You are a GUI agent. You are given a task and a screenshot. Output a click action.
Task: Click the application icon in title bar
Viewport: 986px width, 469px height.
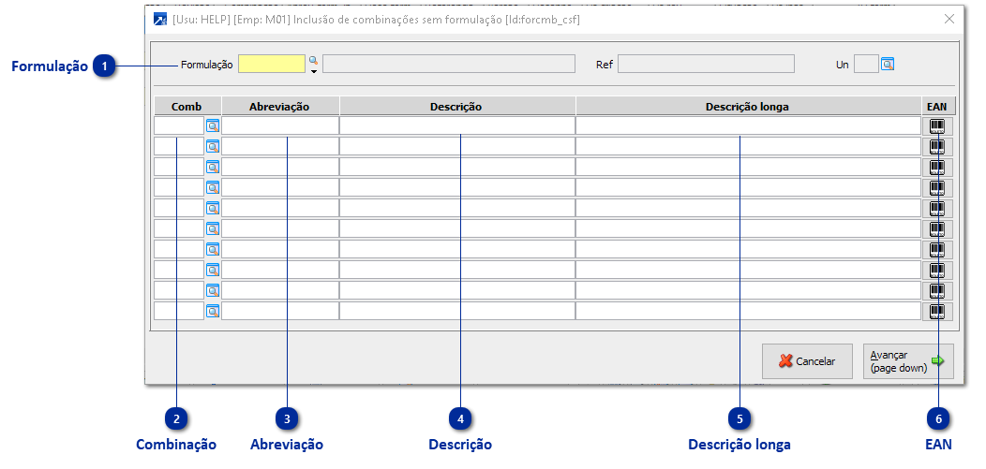(160, 20)
